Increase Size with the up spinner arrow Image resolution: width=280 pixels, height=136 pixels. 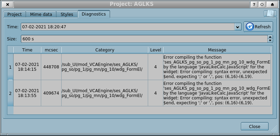pyautogui.click(x=270, y=37)
